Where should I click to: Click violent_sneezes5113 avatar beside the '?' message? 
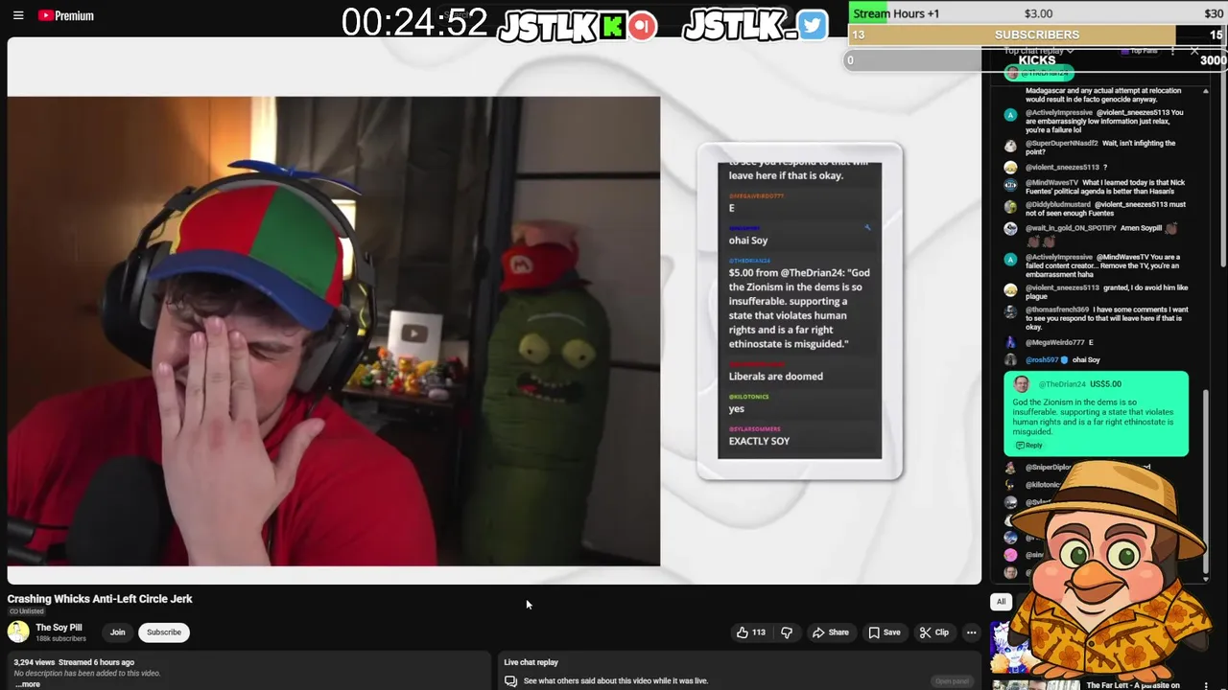pos(1010,168)
